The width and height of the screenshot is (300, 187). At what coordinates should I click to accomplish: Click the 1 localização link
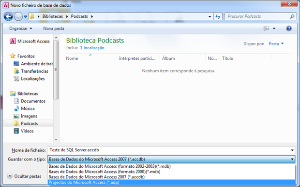[x=92, y=48]
